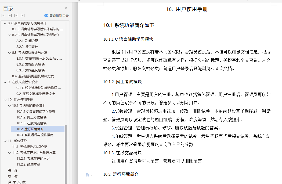Image resolution: width=282 pixels, height=184 pixels.
Task: Collapse the 11.2 系统存在不足与改进方案 node
Action: (9, 153)
